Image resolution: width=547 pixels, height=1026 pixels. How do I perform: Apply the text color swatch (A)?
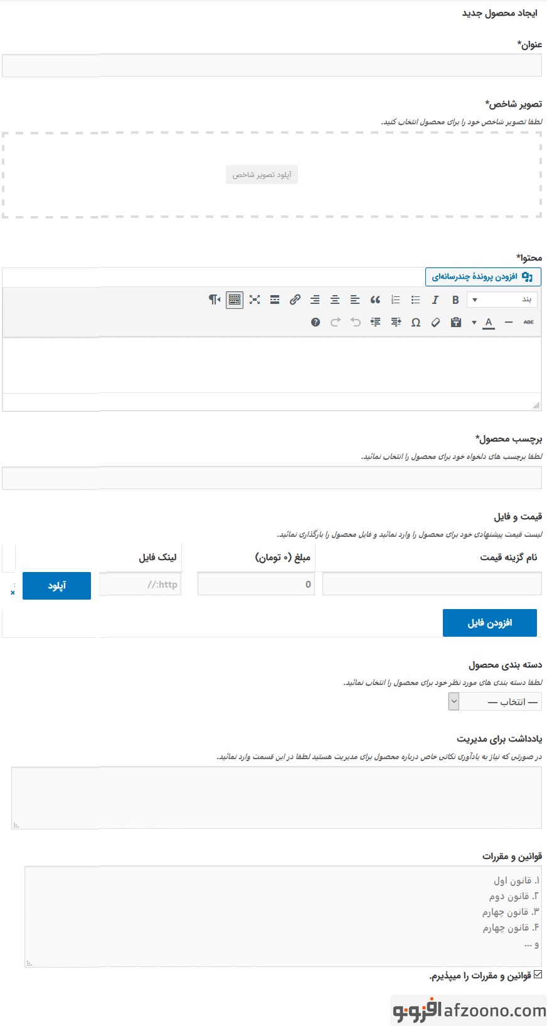[x=489, y=323]
